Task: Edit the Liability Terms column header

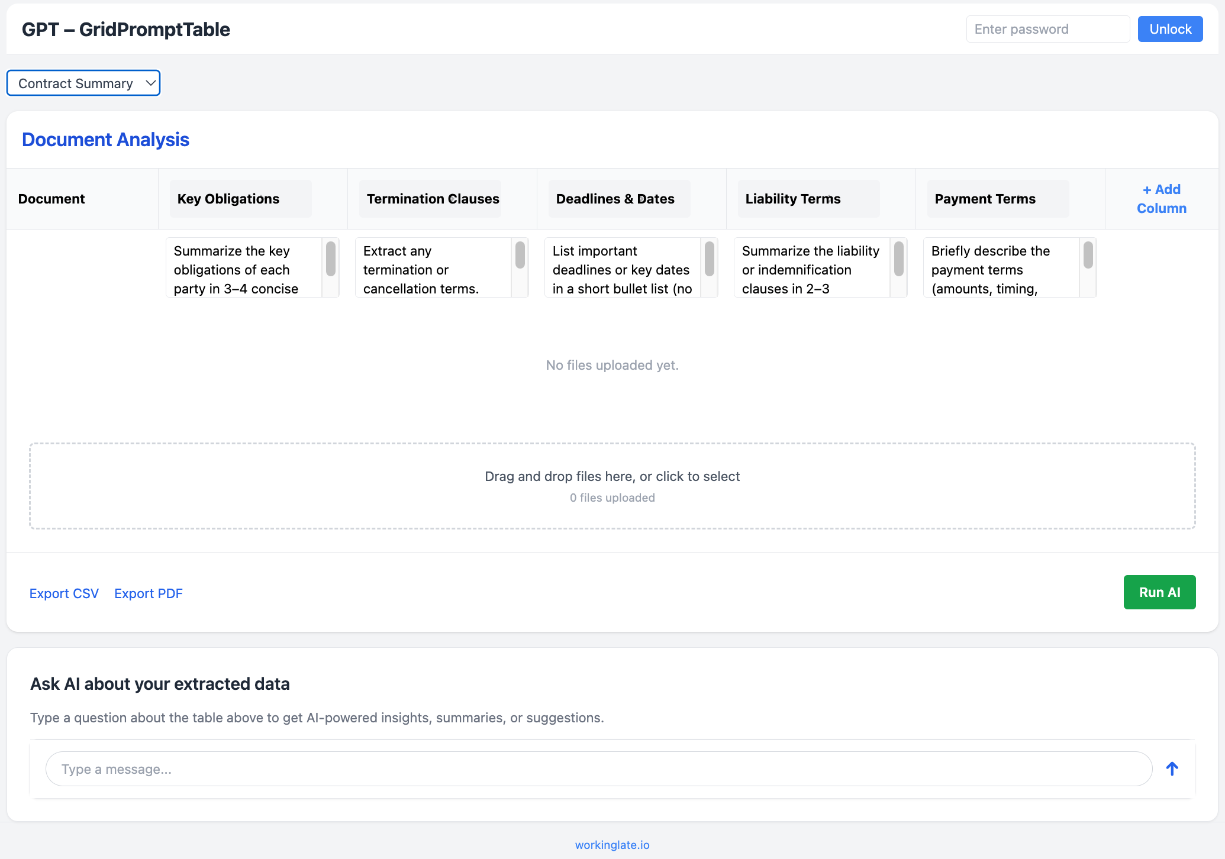Action: pos(808,199)
